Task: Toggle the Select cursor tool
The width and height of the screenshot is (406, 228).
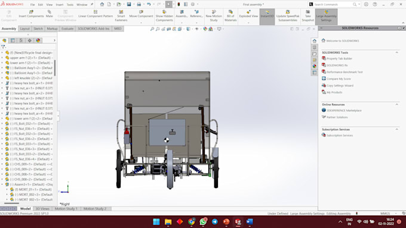Action: (169, 4)
